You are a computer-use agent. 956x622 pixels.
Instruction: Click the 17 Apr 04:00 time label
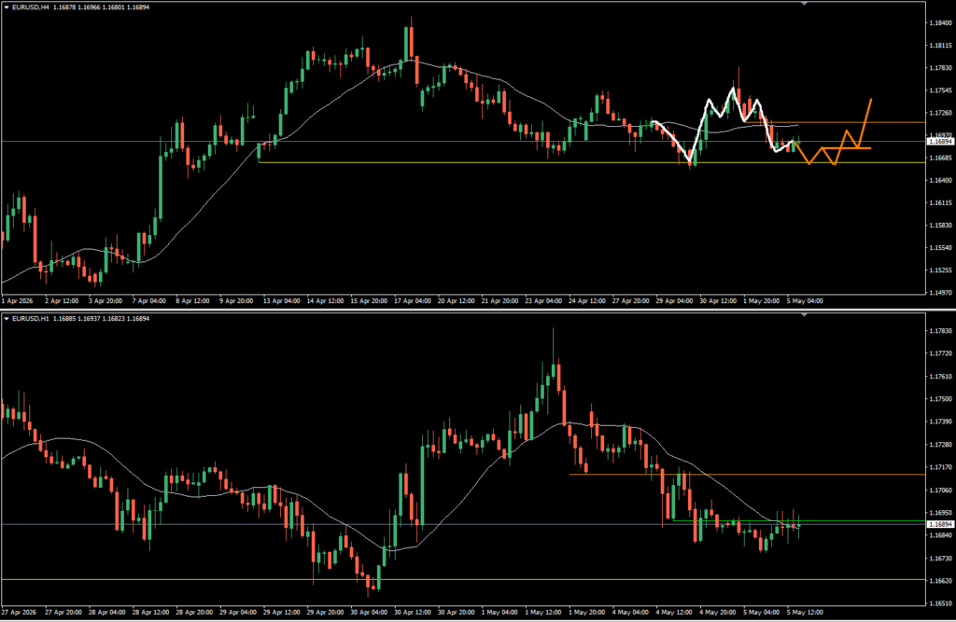click(412, 301)
